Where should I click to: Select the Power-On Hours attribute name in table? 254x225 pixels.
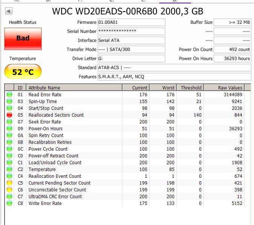(x=46, y=129)
